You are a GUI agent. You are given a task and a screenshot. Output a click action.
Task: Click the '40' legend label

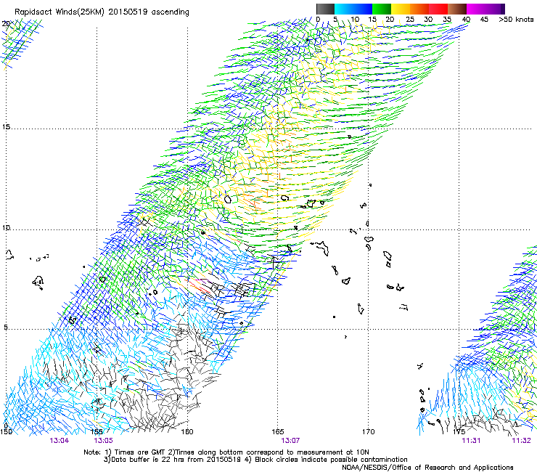pyautogui.click(x=466, y=20)
